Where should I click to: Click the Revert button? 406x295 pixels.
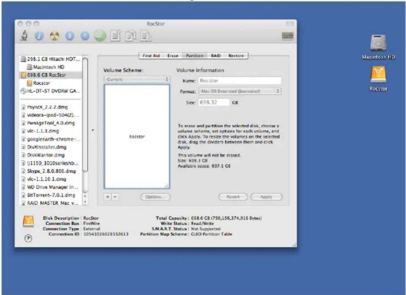233,197
